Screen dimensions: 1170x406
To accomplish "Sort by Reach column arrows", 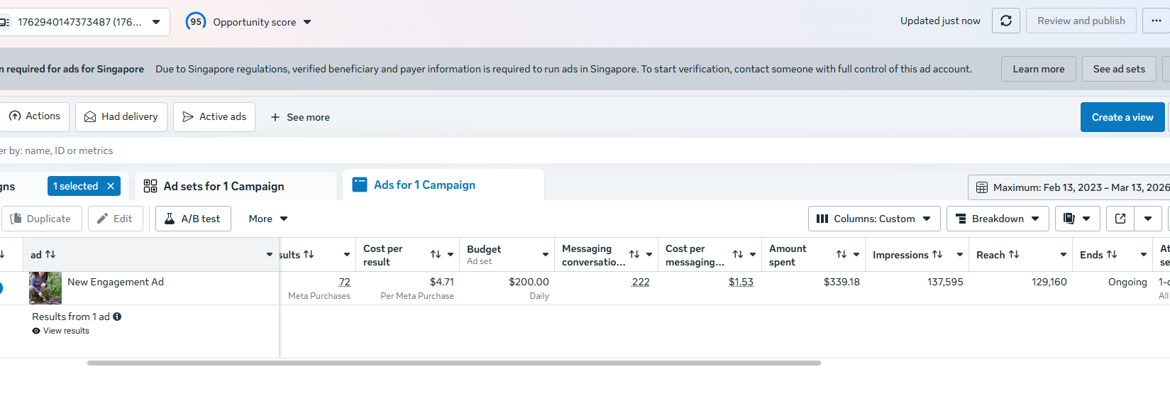I will (1014, 254).
